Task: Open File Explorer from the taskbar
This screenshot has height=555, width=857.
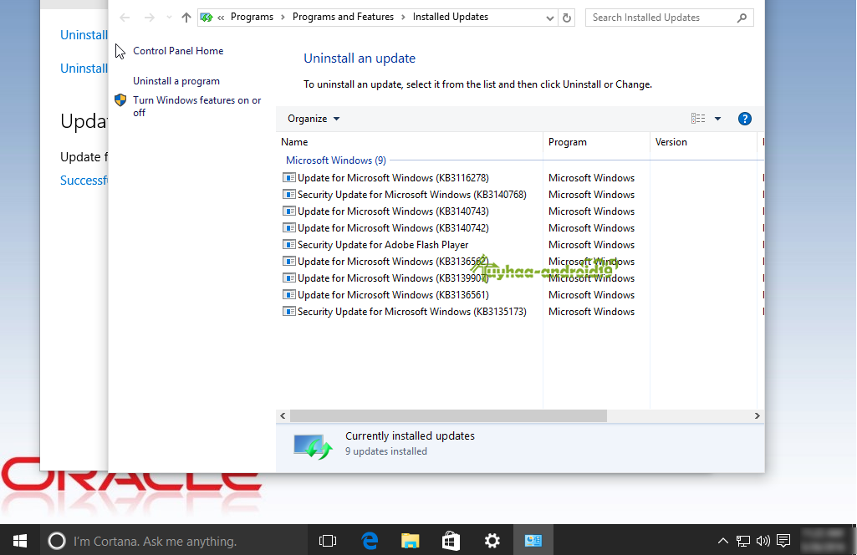Action: pos(410,541)
